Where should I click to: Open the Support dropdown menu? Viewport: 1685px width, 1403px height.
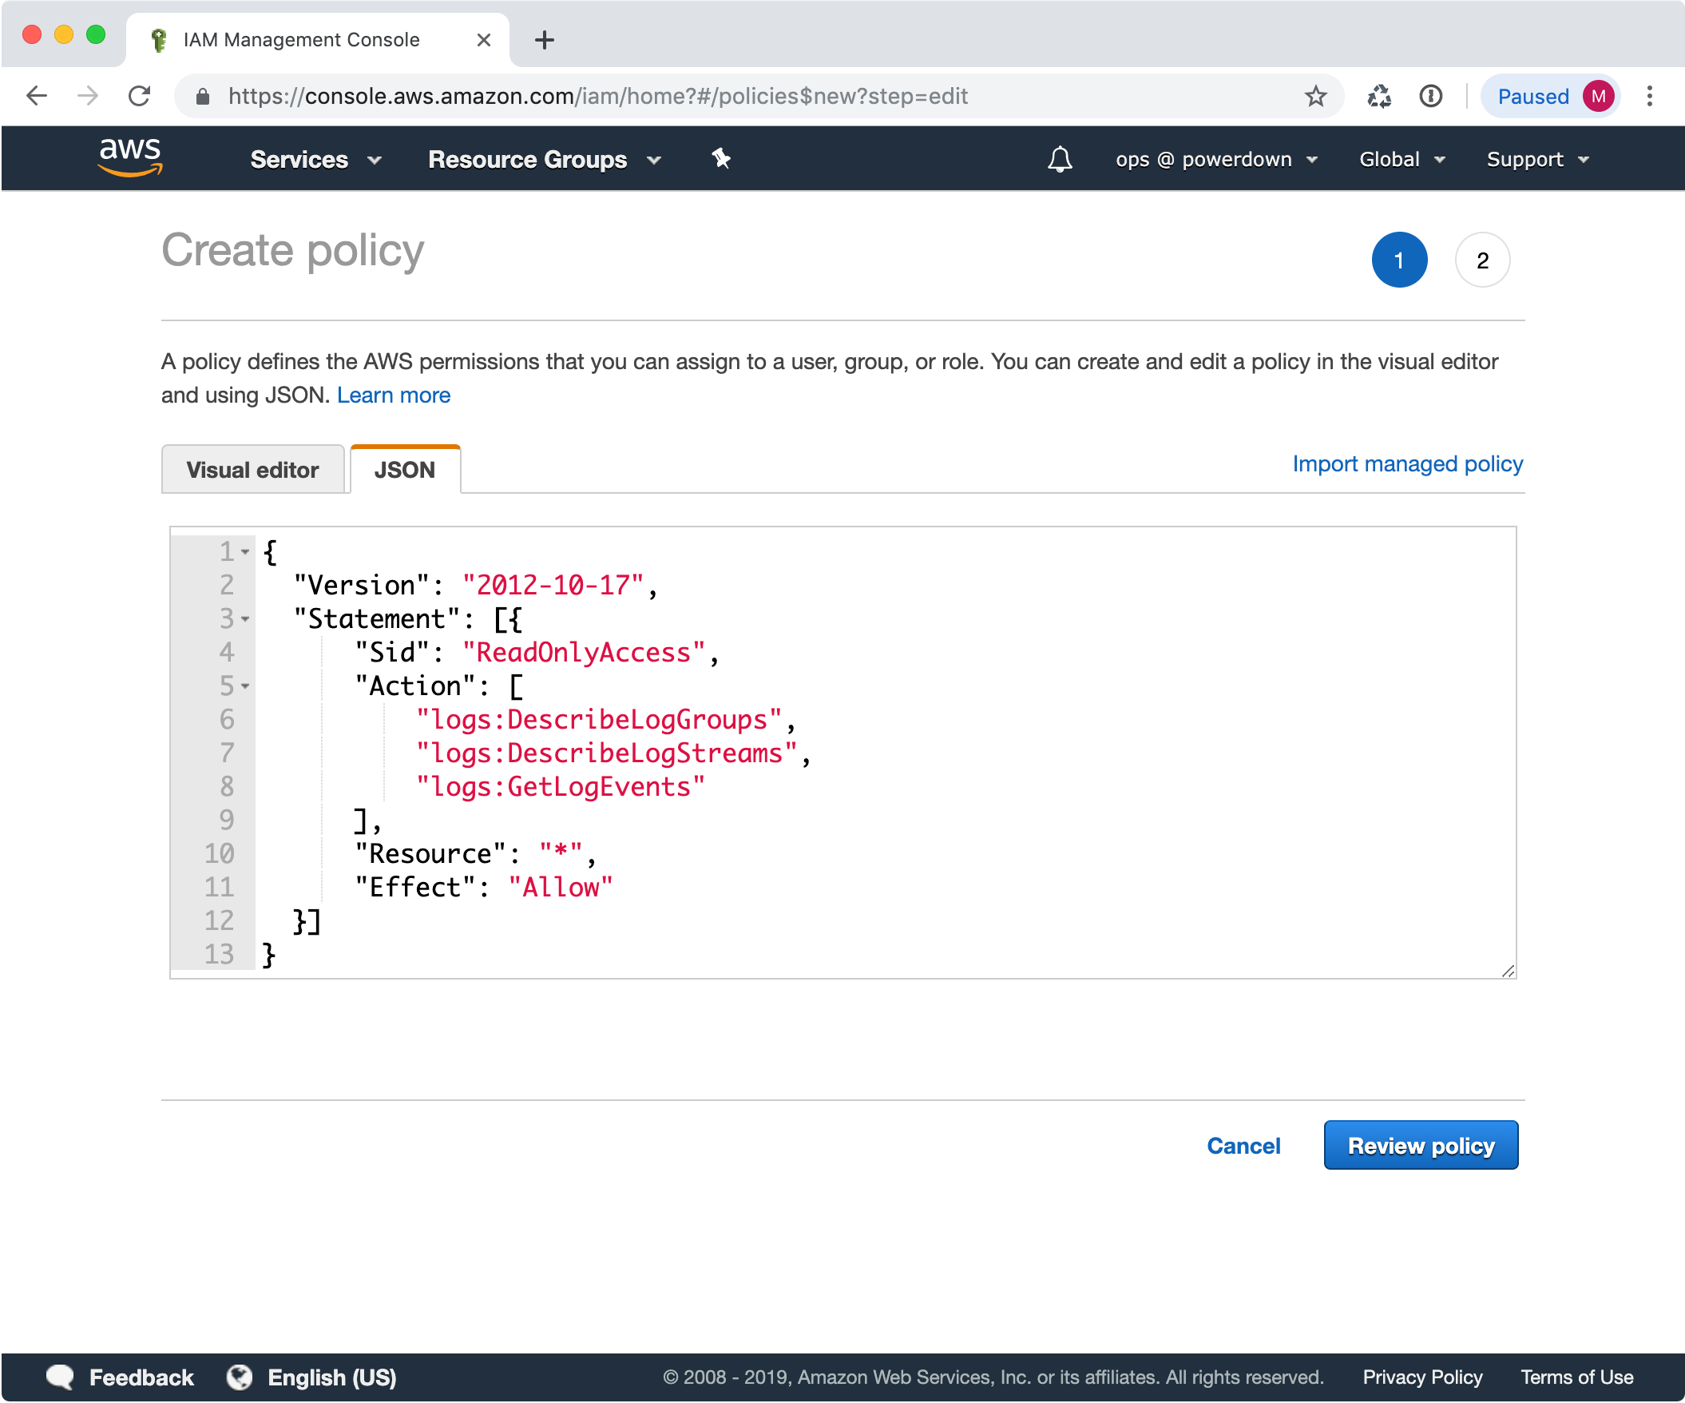point(1537,159)
